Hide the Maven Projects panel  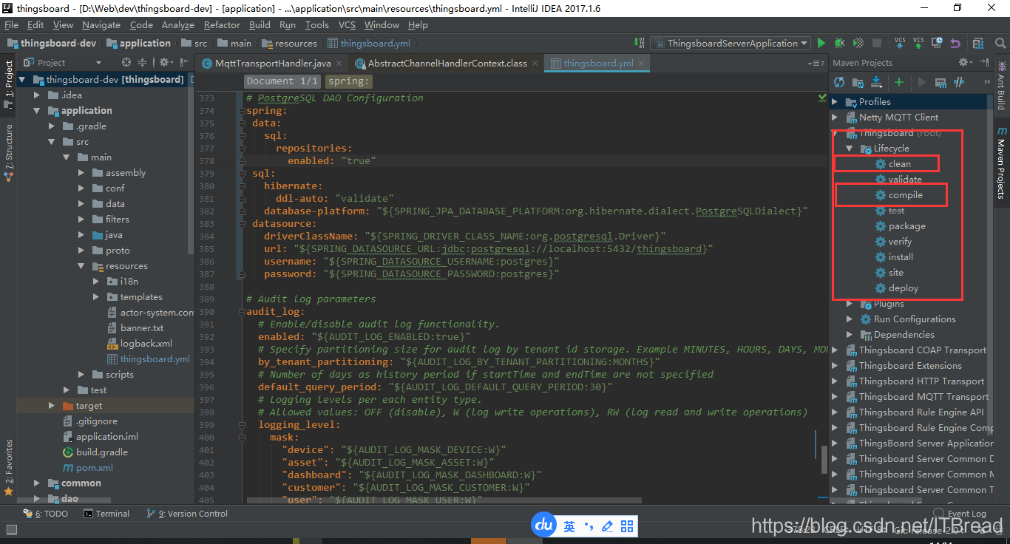pyautogui.click(x=985, y=62)
